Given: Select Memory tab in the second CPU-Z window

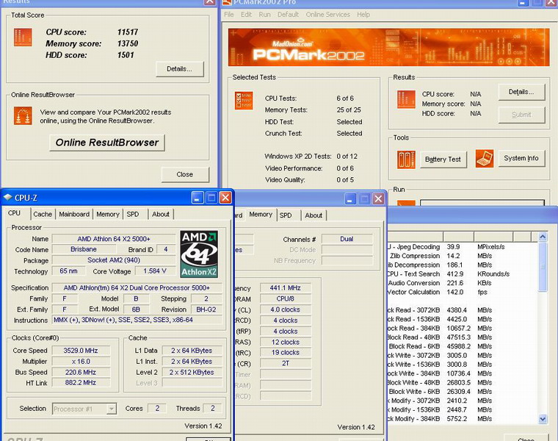Looking at the screenshot, I should (x=261, y=215).
